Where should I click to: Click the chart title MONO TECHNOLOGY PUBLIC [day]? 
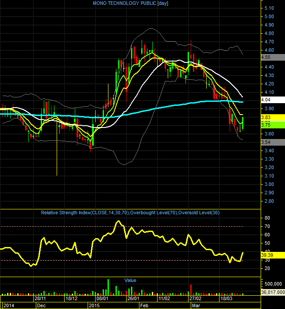131,3
